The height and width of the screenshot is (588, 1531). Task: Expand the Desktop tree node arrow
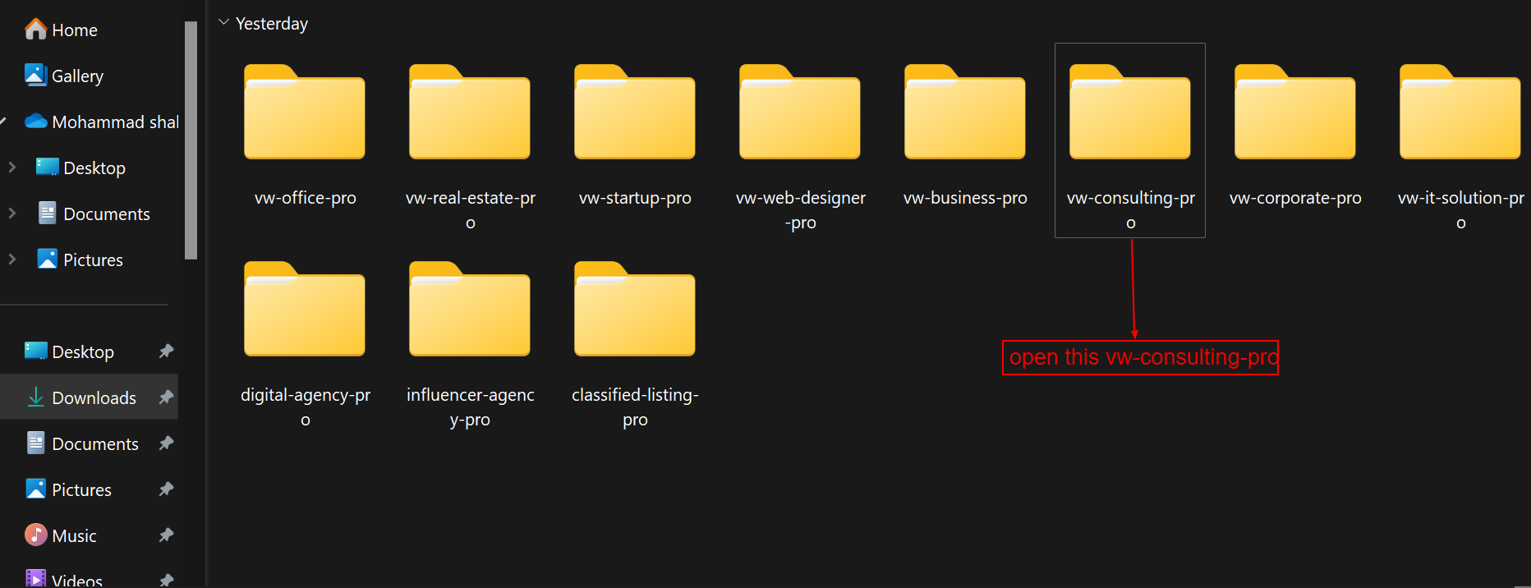click(12, 168)
